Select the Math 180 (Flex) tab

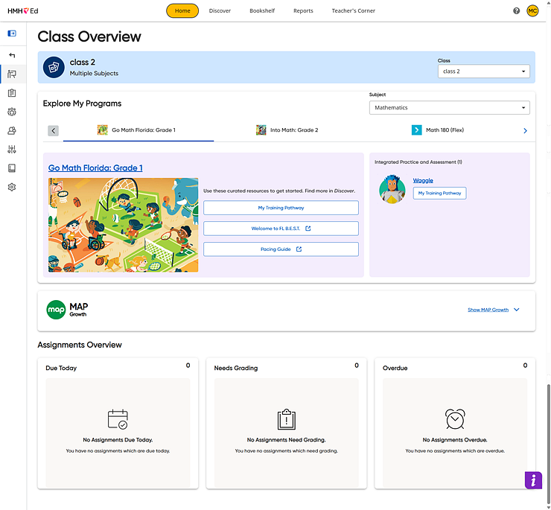click(x=438, y=130)
